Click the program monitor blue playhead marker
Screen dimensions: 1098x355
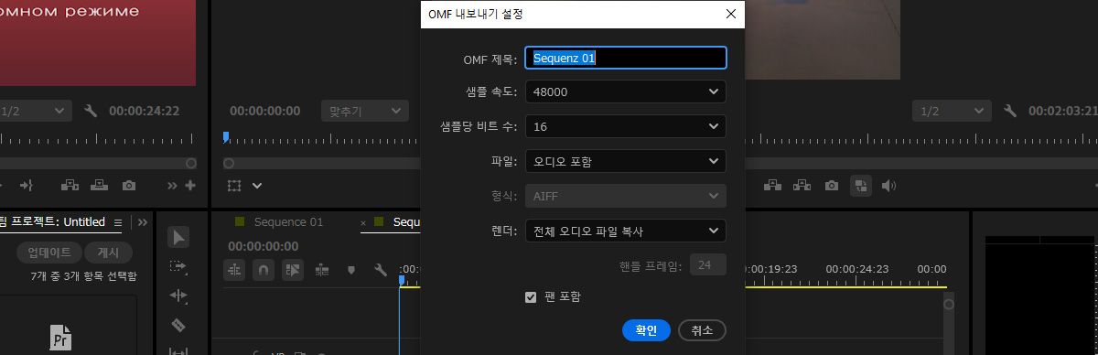tap(226, 137)
